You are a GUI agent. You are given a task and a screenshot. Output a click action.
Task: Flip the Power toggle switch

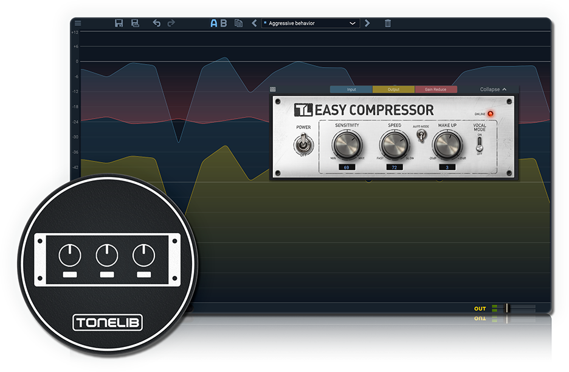click(x=304, y=144)
